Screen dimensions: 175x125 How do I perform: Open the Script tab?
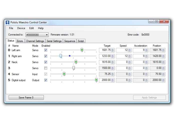click(81, 41)
